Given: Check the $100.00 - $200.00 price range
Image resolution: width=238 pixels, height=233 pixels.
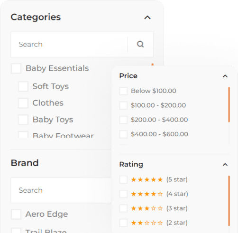Looking at the screenshot, I should (123, 105).
